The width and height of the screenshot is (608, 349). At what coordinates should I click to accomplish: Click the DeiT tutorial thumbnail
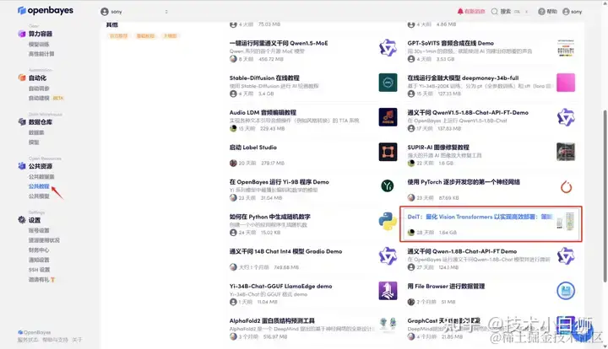click(x=566, y=222)
